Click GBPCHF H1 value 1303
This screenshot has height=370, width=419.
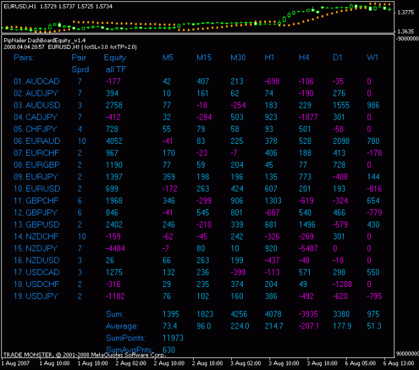[273, 201]
